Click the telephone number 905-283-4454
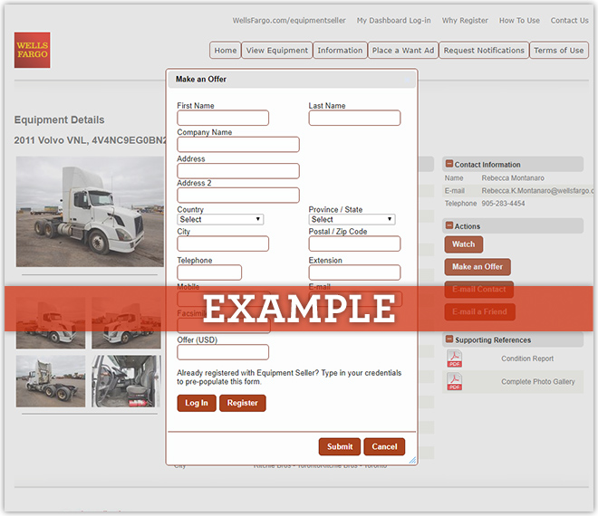598x516 pixels. tap(503, 204)
